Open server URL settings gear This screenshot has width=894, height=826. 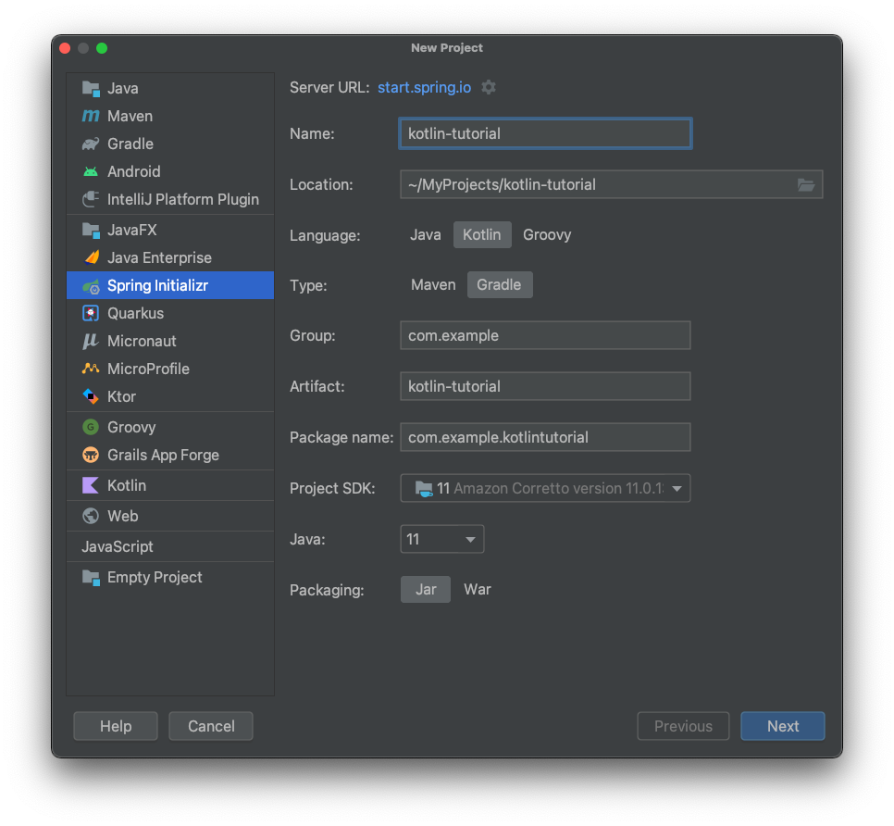[x=489, y=87]
